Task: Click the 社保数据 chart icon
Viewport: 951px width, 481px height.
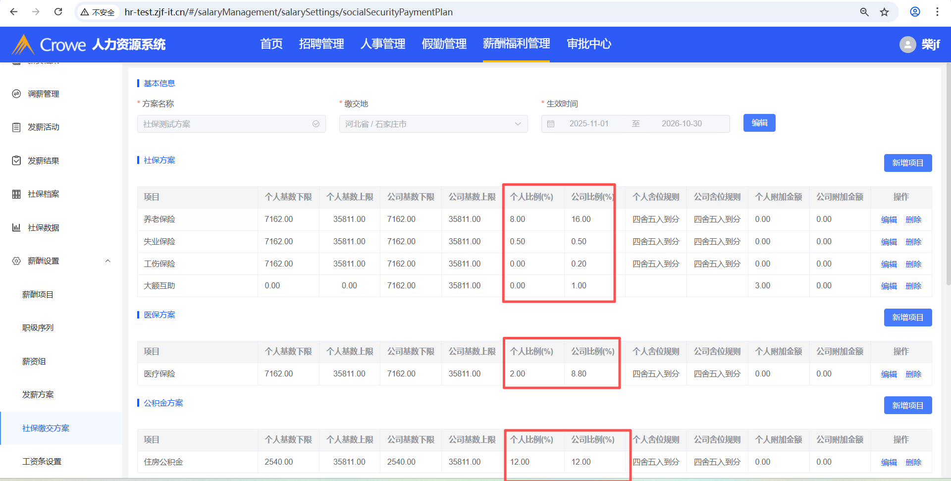Action: coord(16,227)
